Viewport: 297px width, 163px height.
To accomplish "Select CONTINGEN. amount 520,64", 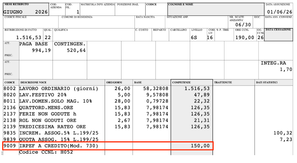I will (x=76, y=50).
